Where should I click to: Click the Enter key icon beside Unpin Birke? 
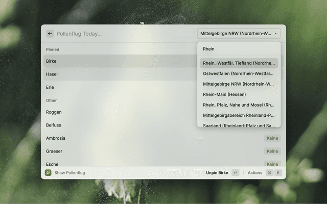(x=235, y=173)
